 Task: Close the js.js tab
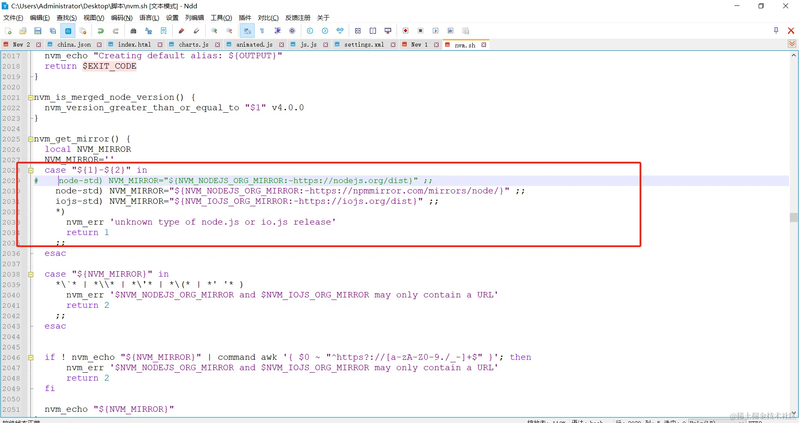pos(326,45)
